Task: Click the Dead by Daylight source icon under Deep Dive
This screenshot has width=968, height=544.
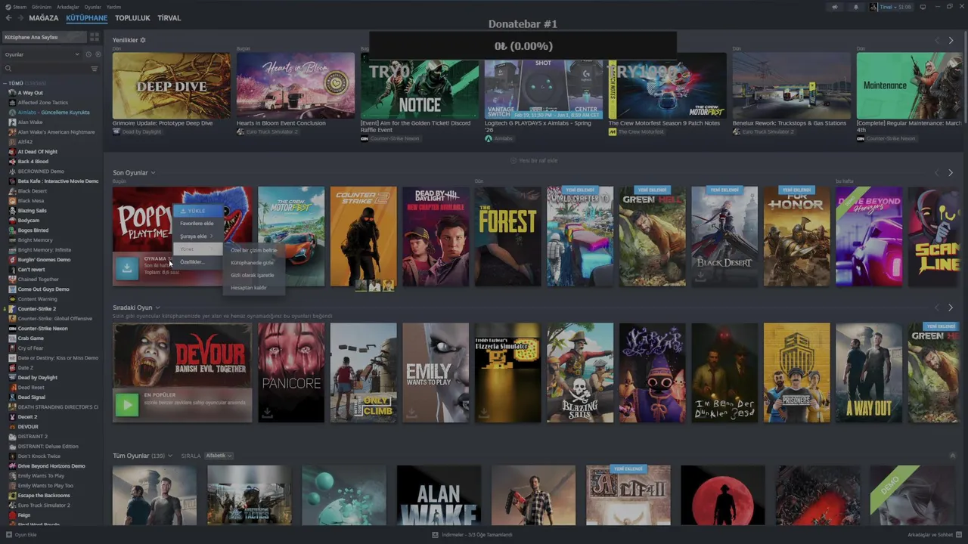Action: (116, 131)
